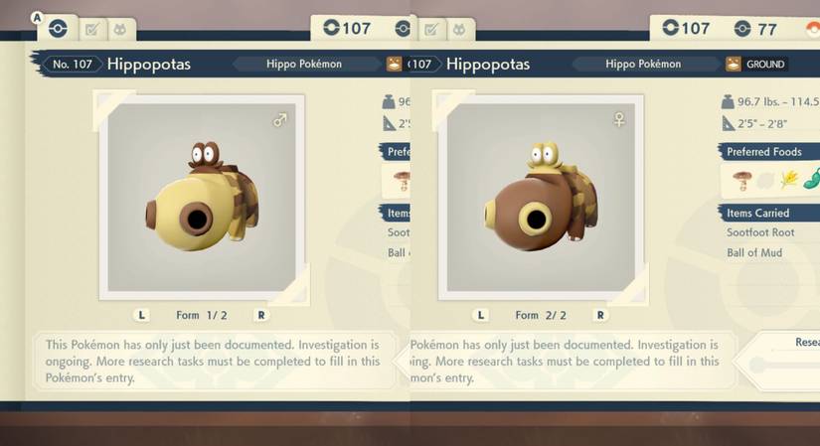Click the male gender symbol icon

(280, 120)
